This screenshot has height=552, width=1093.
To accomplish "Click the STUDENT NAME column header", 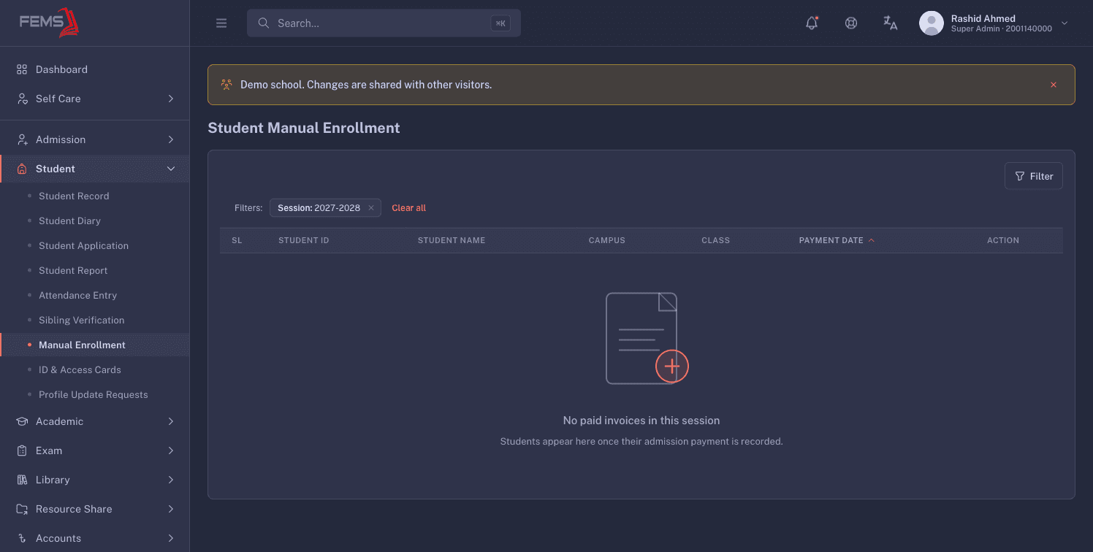I will tap(452, 240).
